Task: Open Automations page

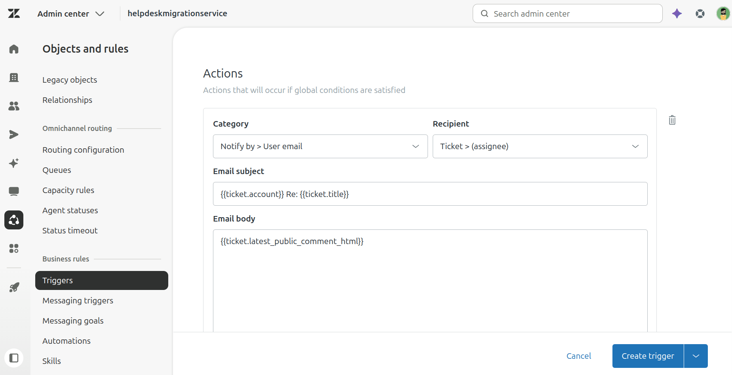Action: [x=66, y=341]
